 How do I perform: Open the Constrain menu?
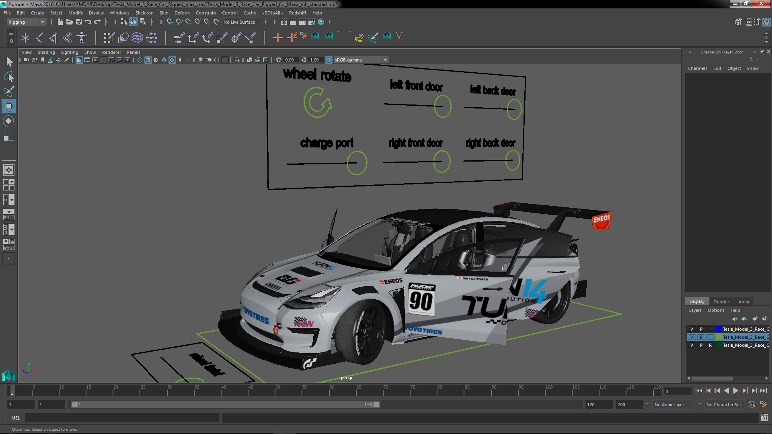coord(205,13)
